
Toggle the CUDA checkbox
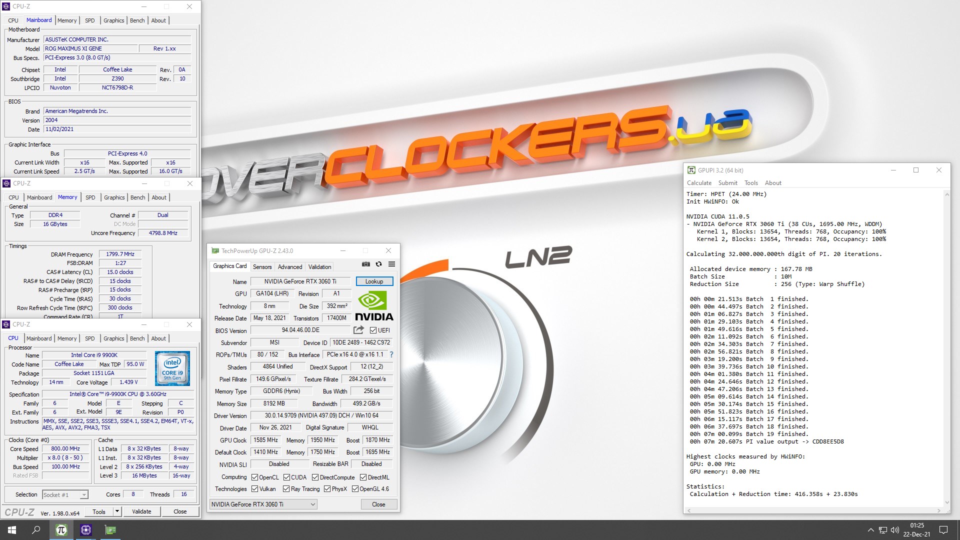point(286,477)
